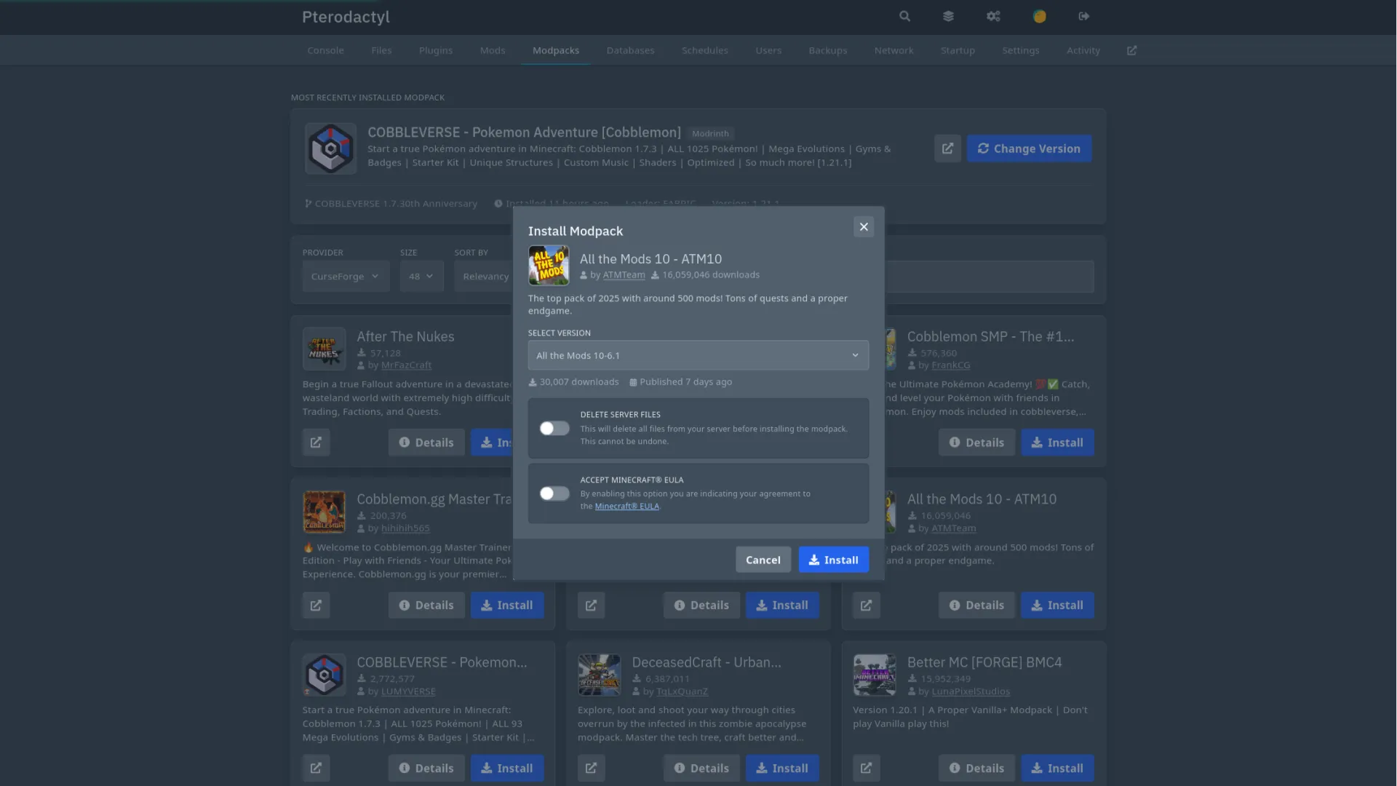Screen dimensions: 1397x786
Task: Open external link icon on After The Nukes card
Action: pyautogui.click(x=316, y=442)
